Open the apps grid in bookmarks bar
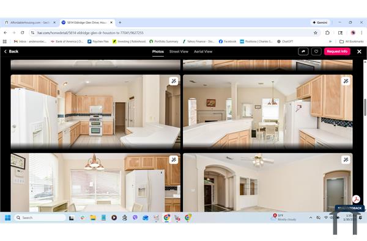 (5, 41)
